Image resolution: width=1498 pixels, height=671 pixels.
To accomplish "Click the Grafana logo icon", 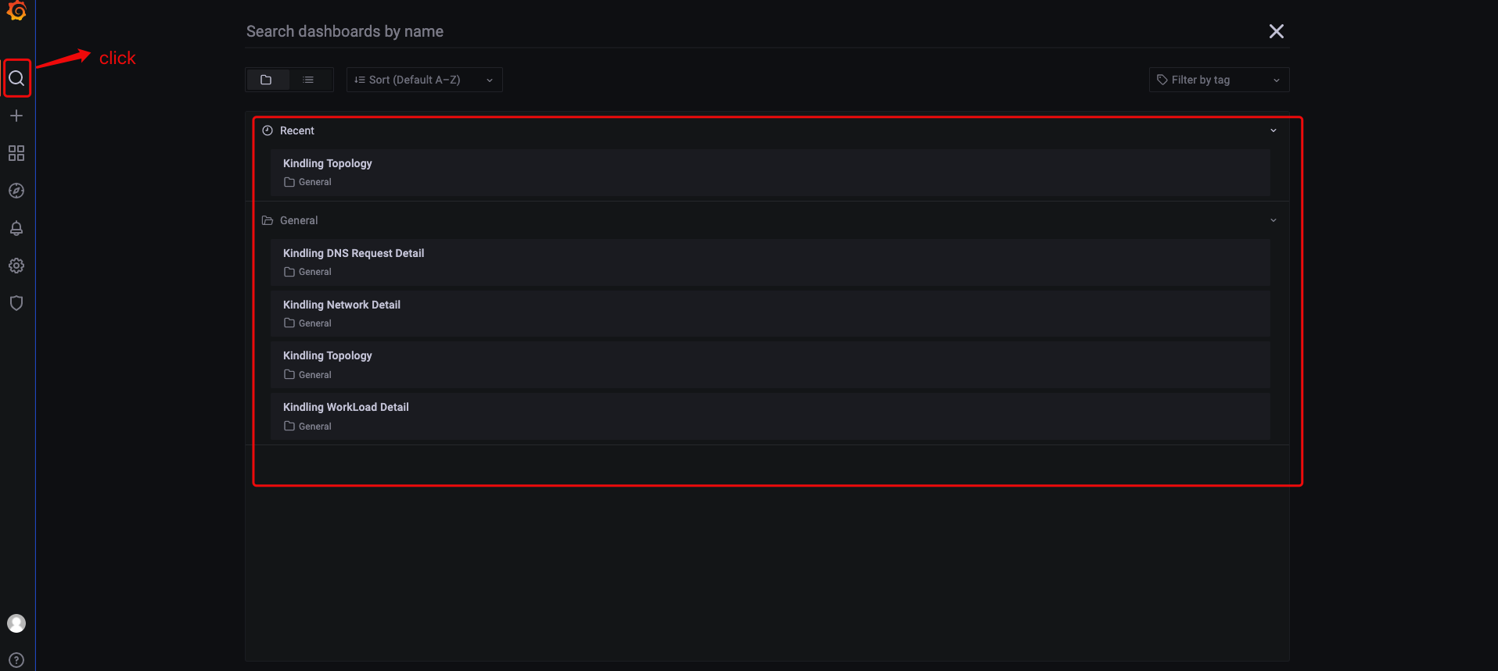I will [x=16, y=11].
